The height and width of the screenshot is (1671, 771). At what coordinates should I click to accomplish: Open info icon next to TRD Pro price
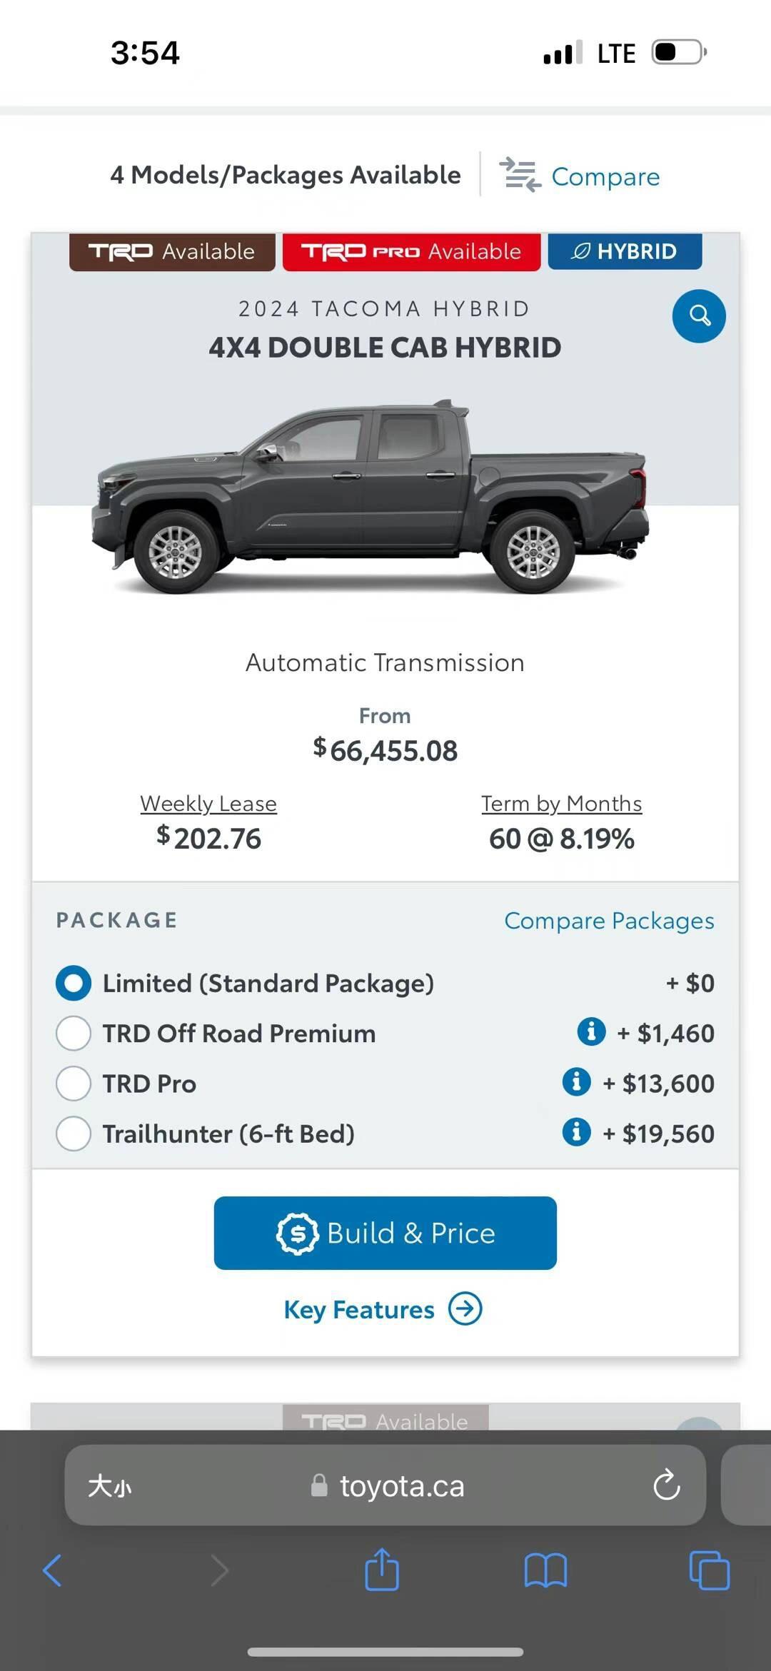[x=576, y=1081]
